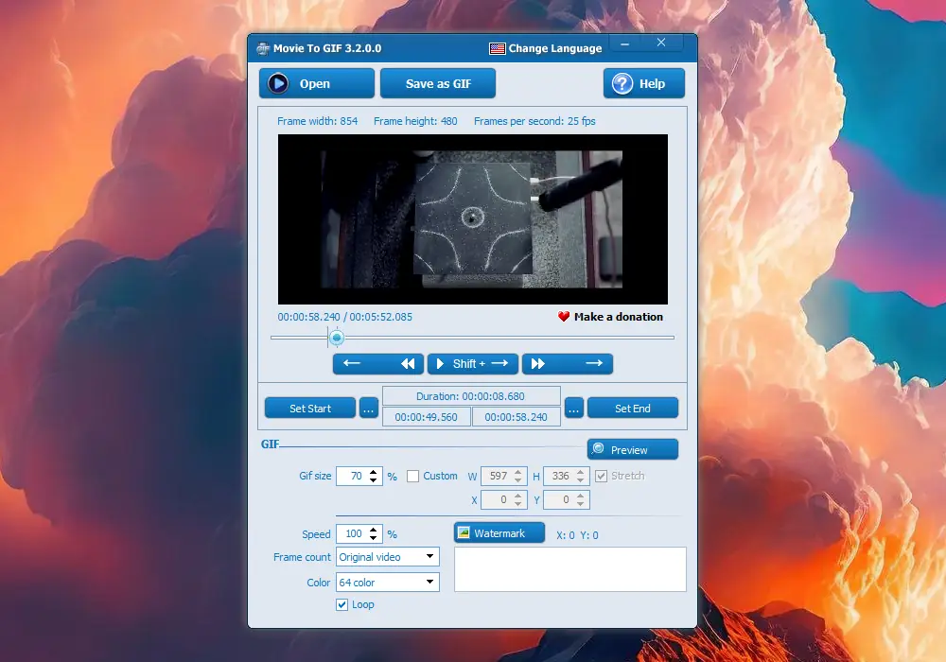Open the Frame count dropdown

[x=387, y=556]
